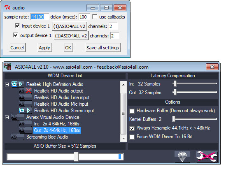Toggle power icon for Realtek High Definition Audio
This screenshot has height=169, width=226.
pos(14,84)
